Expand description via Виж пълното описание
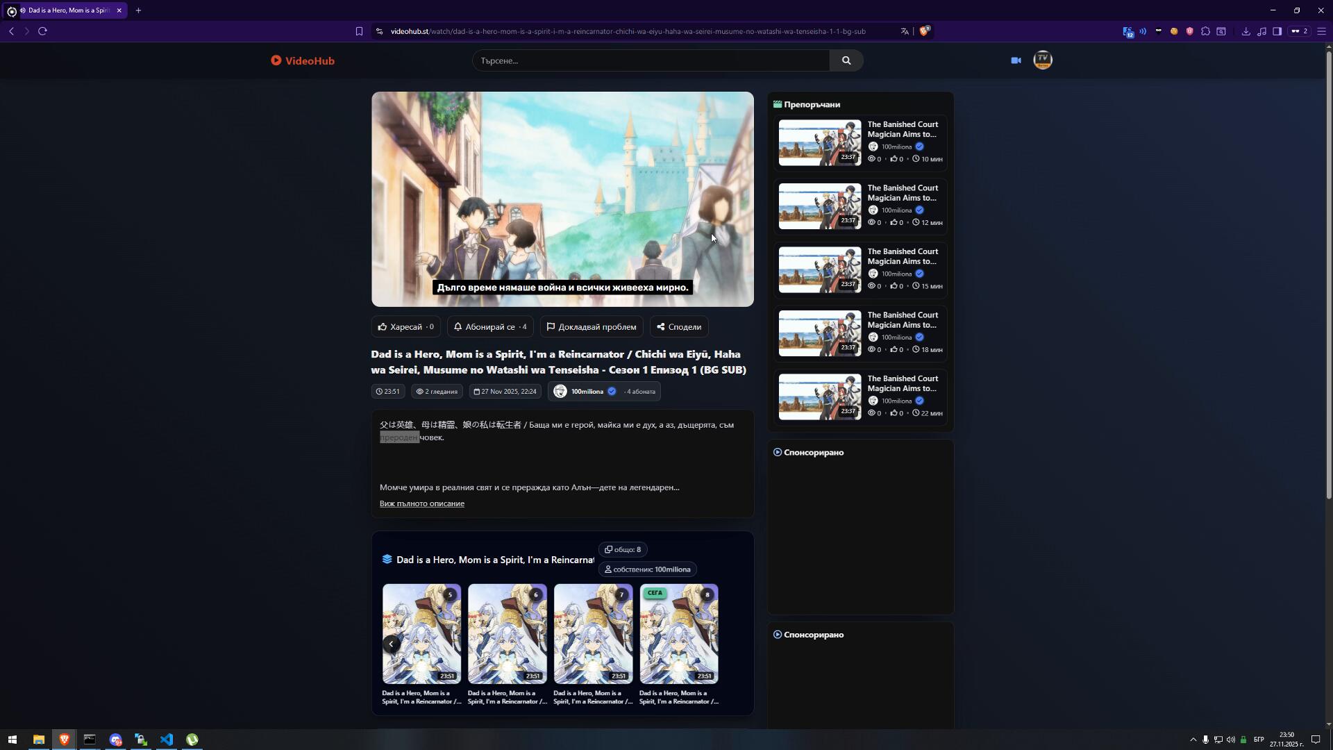 (421, 503)
